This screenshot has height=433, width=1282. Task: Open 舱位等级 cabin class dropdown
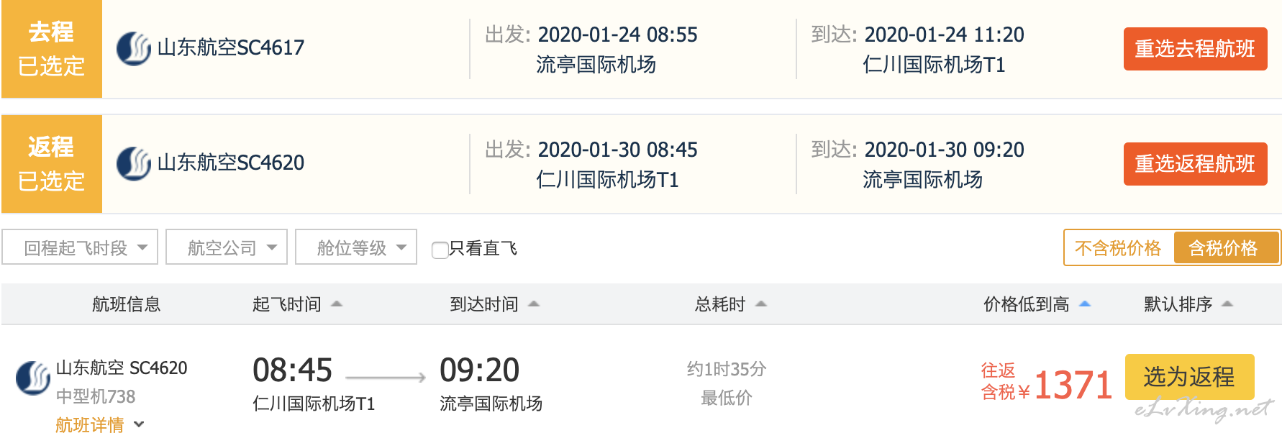pyautogui.click(x=356, y=247)
